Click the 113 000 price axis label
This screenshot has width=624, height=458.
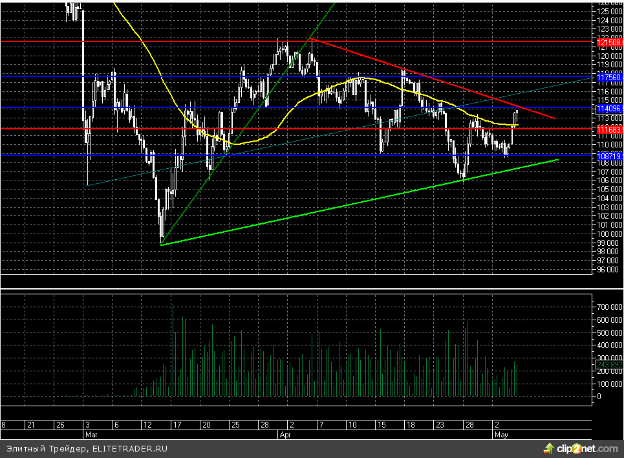pyautogui.click(x=609, y=118)
